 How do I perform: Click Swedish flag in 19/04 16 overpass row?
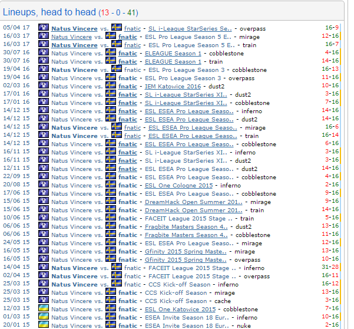[111, 77]
